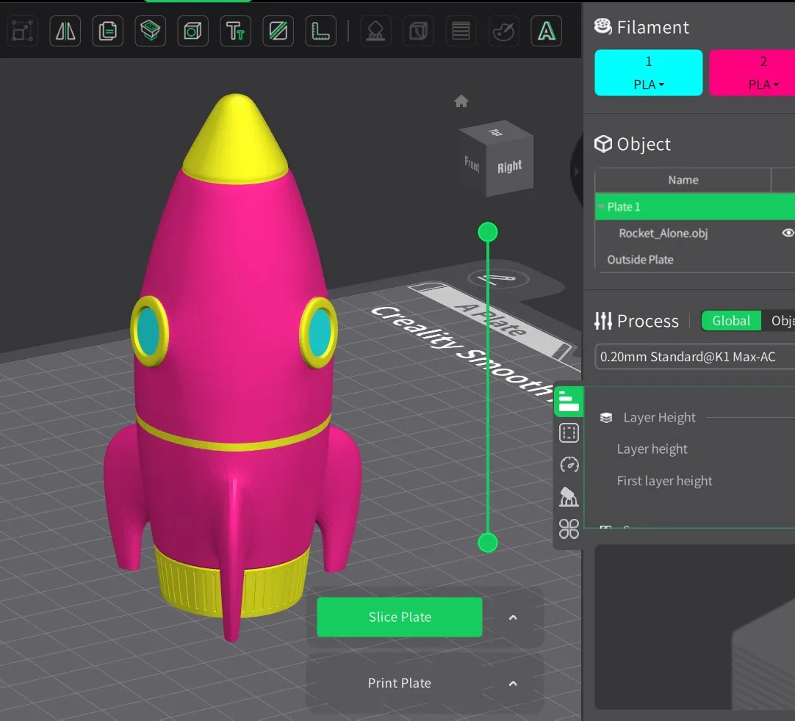This screenshot has height=721, width=795.
Task: Open the Color painting palette tool
Action: (503, 32)
